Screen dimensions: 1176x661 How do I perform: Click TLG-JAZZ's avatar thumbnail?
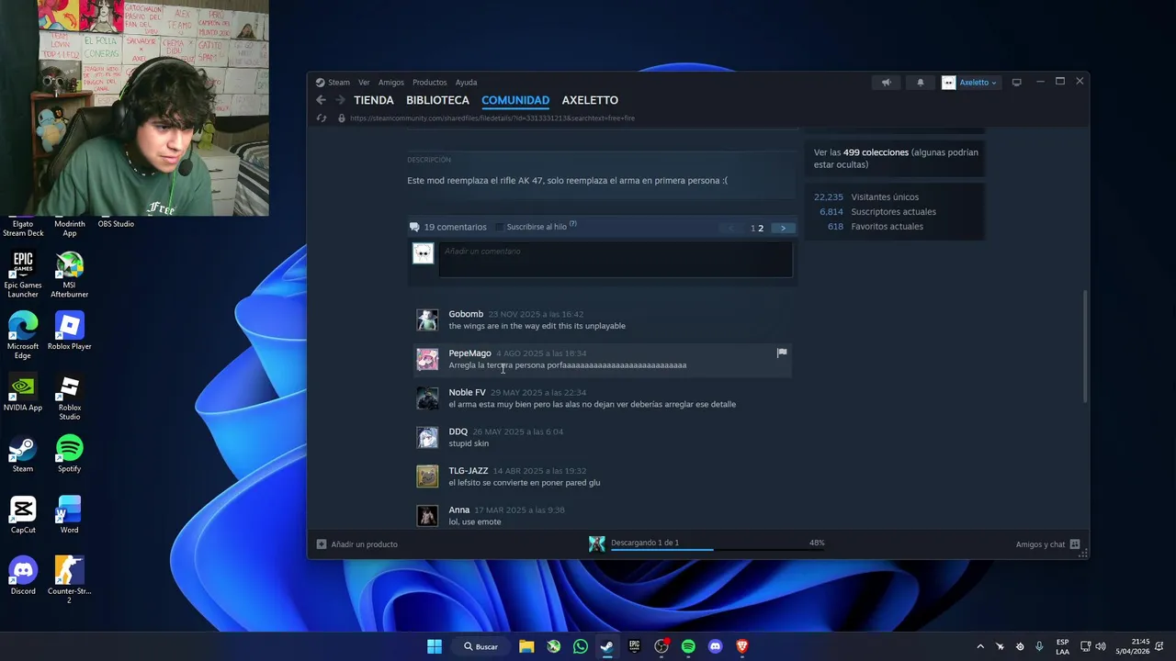coord(427,476)
